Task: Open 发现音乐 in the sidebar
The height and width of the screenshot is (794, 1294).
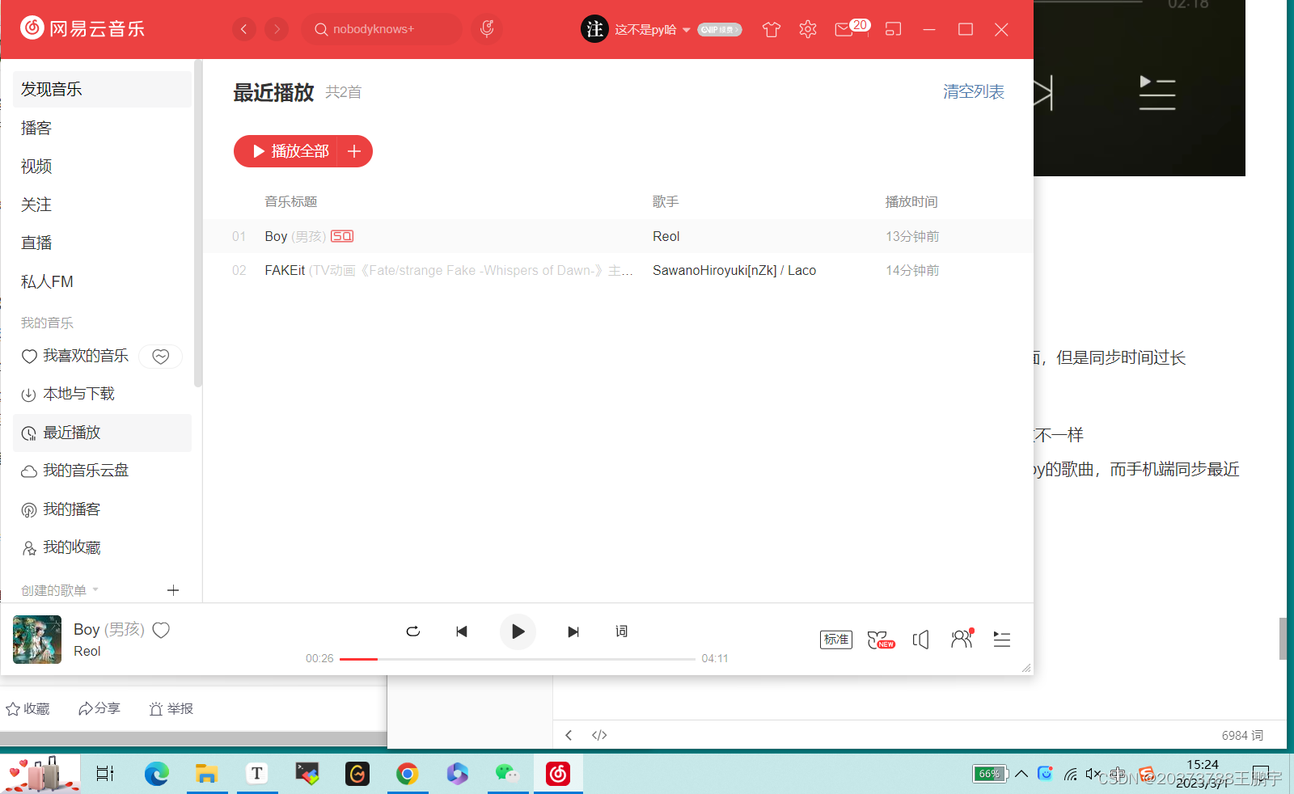Action: pyautogui.click(x=102, y=89)
